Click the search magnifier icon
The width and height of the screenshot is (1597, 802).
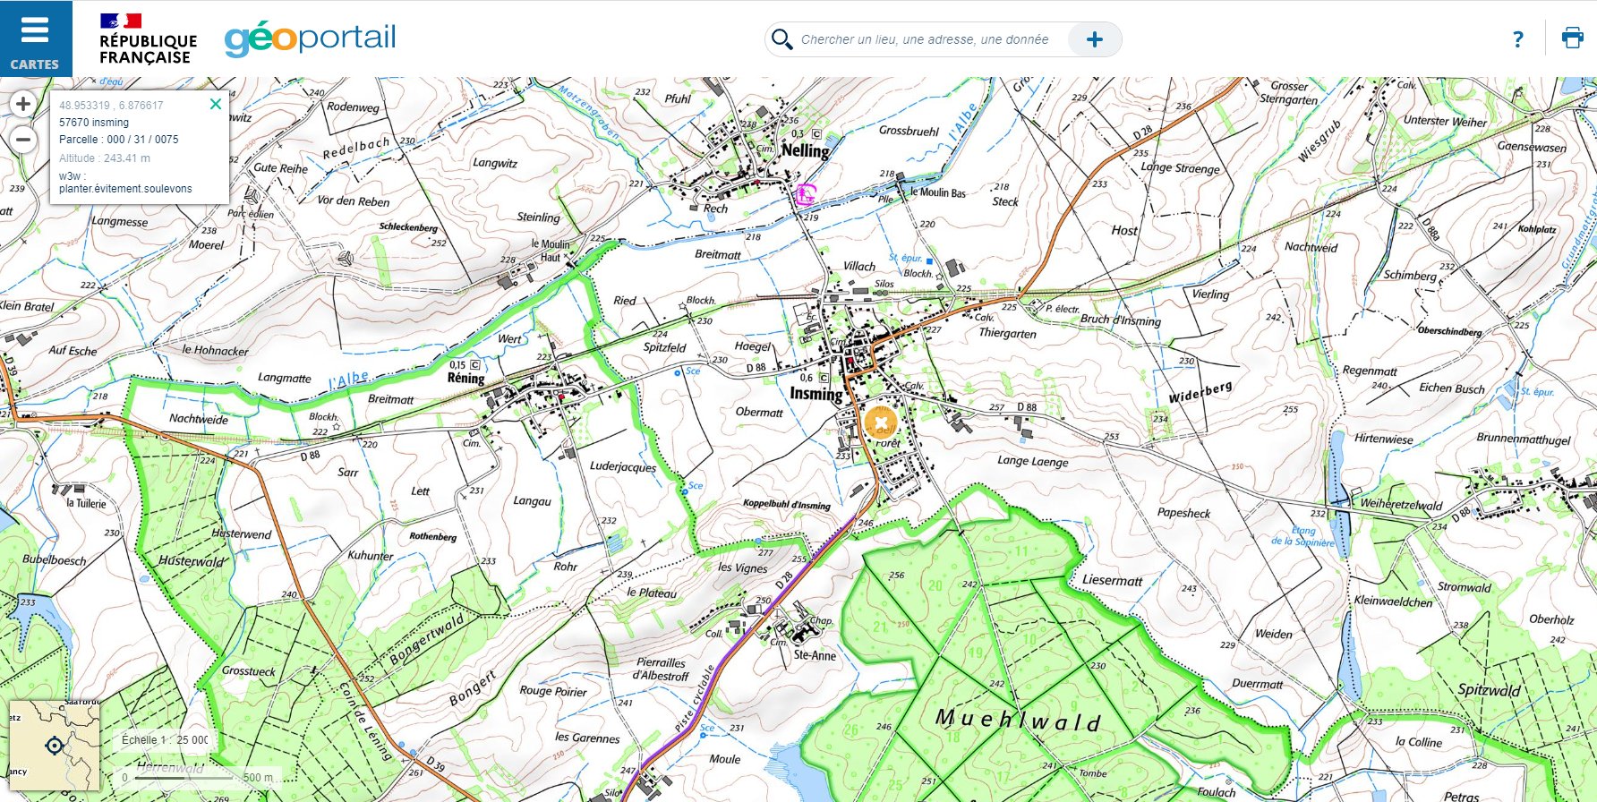point(781,39)
